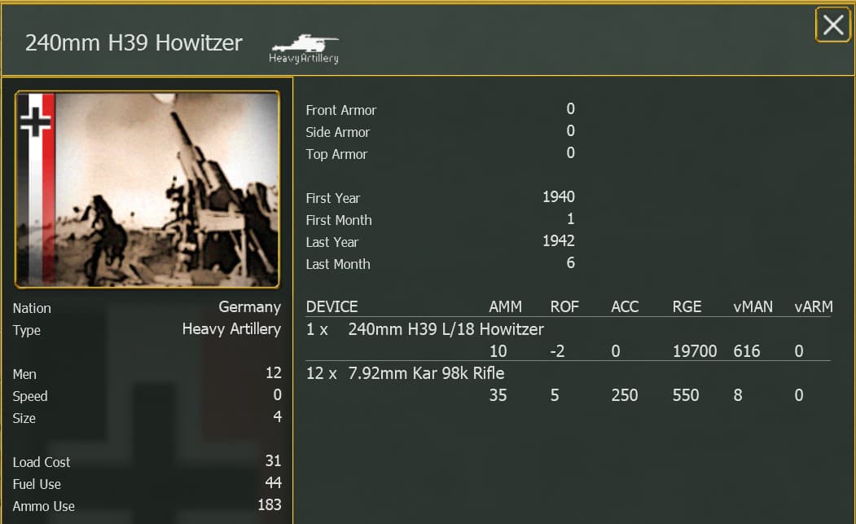This screenshot has height=524, width=856.
Task: Click the First Year value 1940
Action: coord(558,197)
